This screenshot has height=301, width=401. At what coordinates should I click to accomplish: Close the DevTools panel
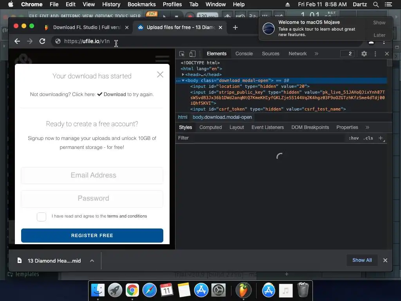pyautogui.click(x=387, y=54)
